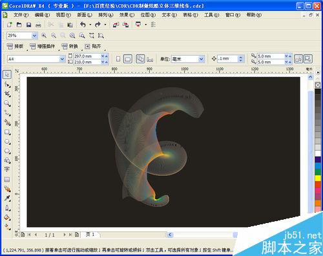Select the Crop tool in toolbox

7,94
